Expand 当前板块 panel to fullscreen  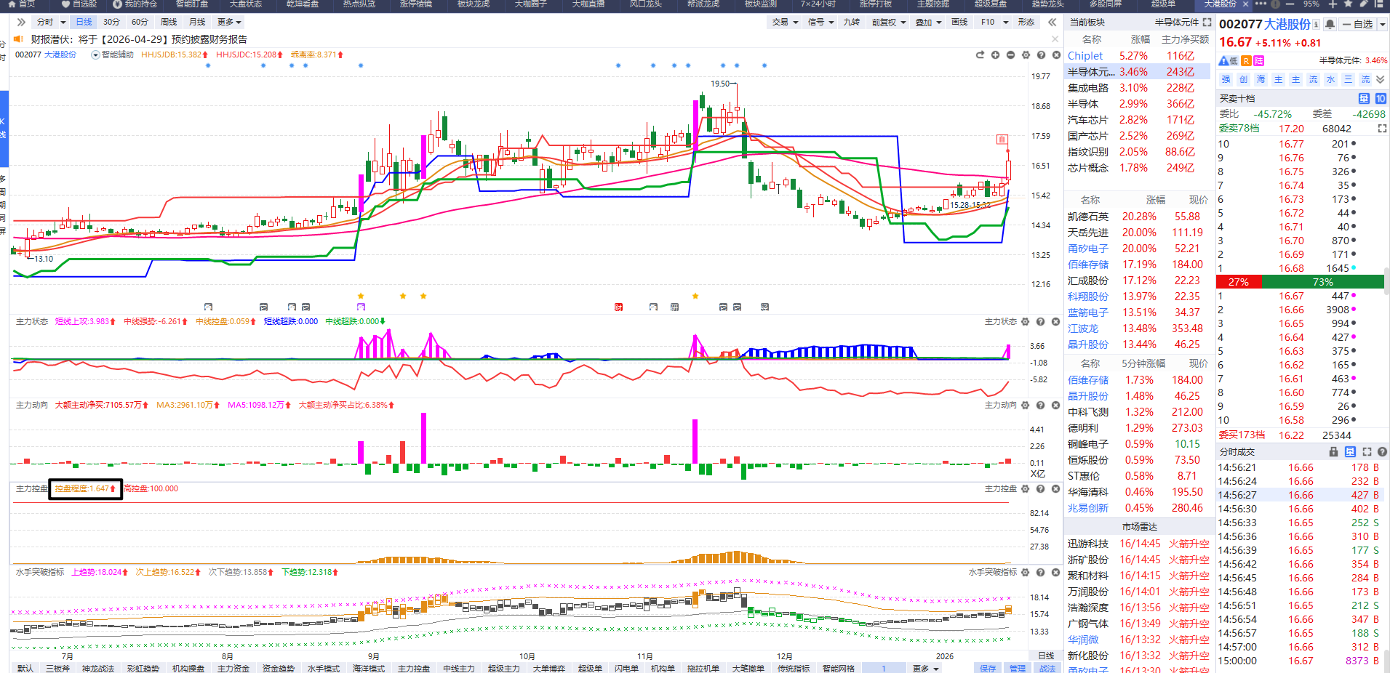pos(1207,23)
